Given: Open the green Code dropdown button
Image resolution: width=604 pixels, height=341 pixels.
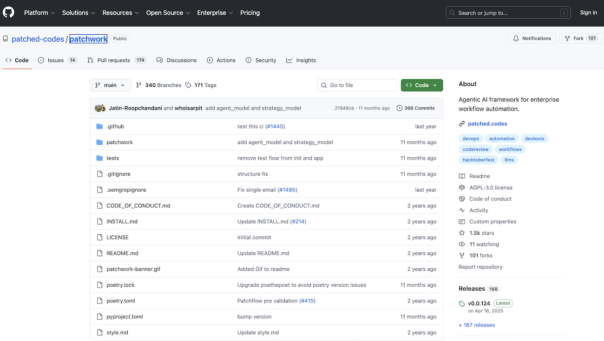Looking at the screenshot, I should coord(421,85).
